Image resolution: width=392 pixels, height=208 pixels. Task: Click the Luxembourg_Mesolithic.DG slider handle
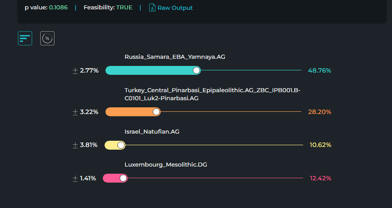pos(123,178)
